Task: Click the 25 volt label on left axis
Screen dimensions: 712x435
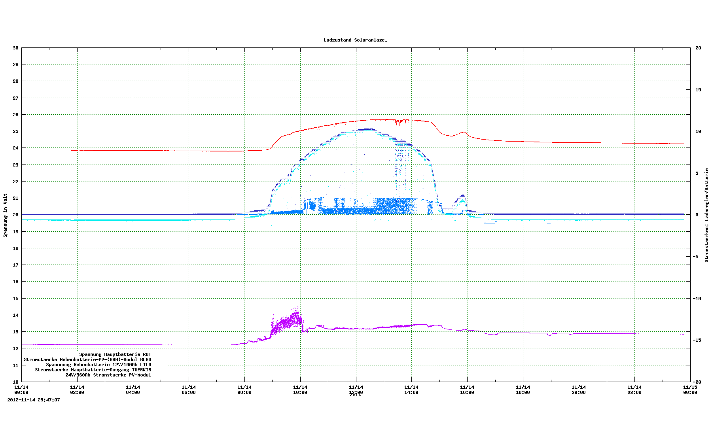Action: click(15, 131)
